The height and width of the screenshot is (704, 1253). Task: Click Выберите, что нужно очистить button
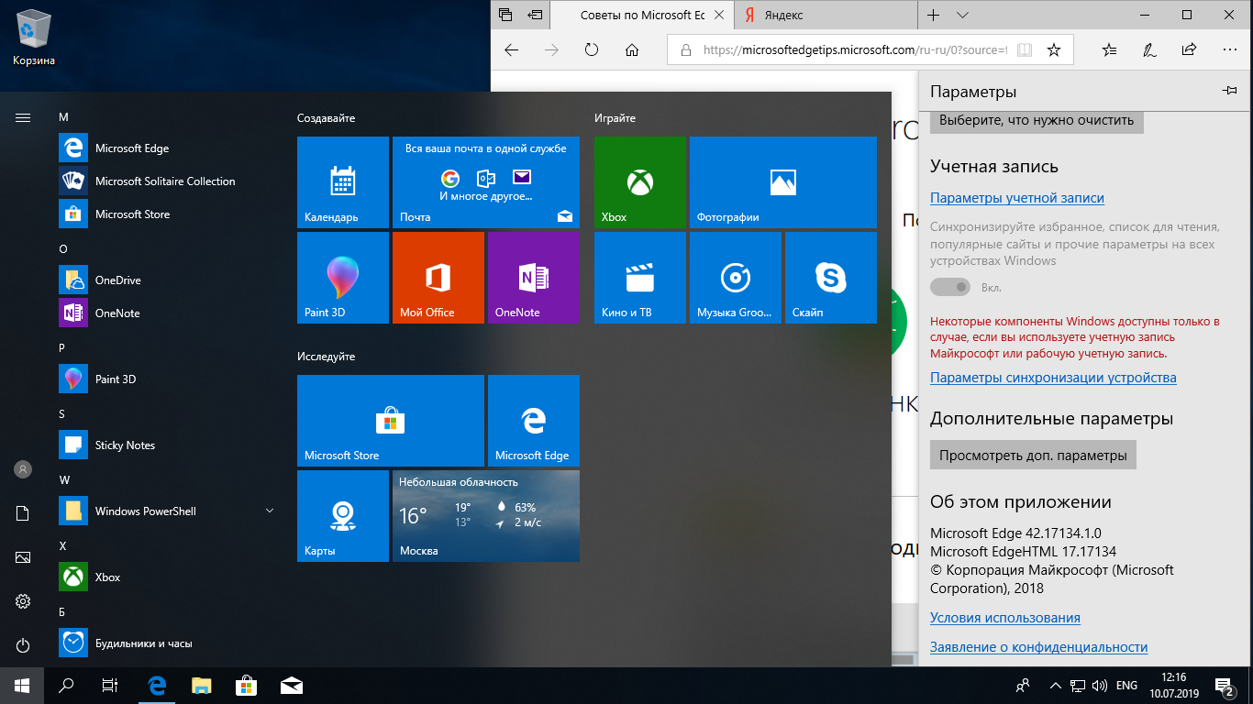[x=1037, y=120]
